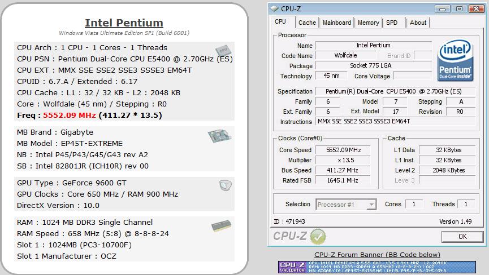
Task: Click the green CPU-Z validation checkmark
Action: tap(318, 237)
